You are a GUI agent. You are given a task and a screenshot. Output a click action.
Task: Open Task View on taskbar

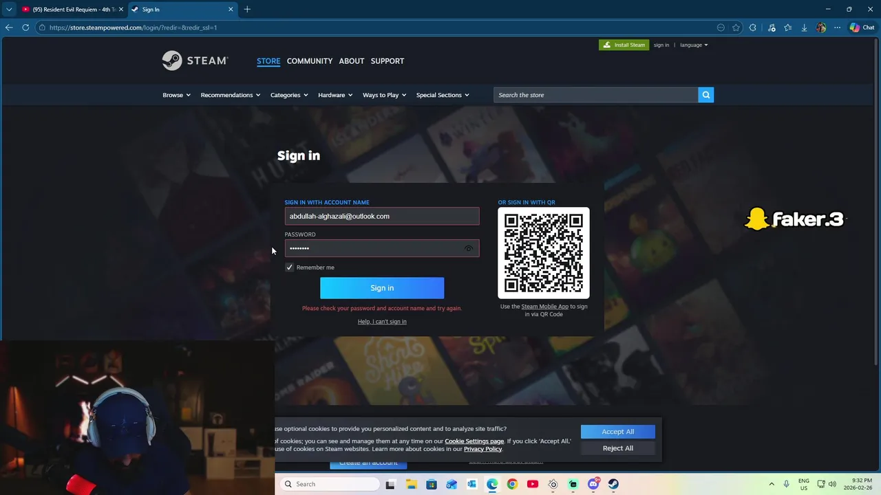(x=390, y=484)
